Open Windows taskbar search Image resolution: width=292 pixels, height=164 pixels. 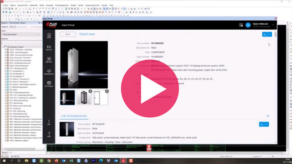[11, 161]
